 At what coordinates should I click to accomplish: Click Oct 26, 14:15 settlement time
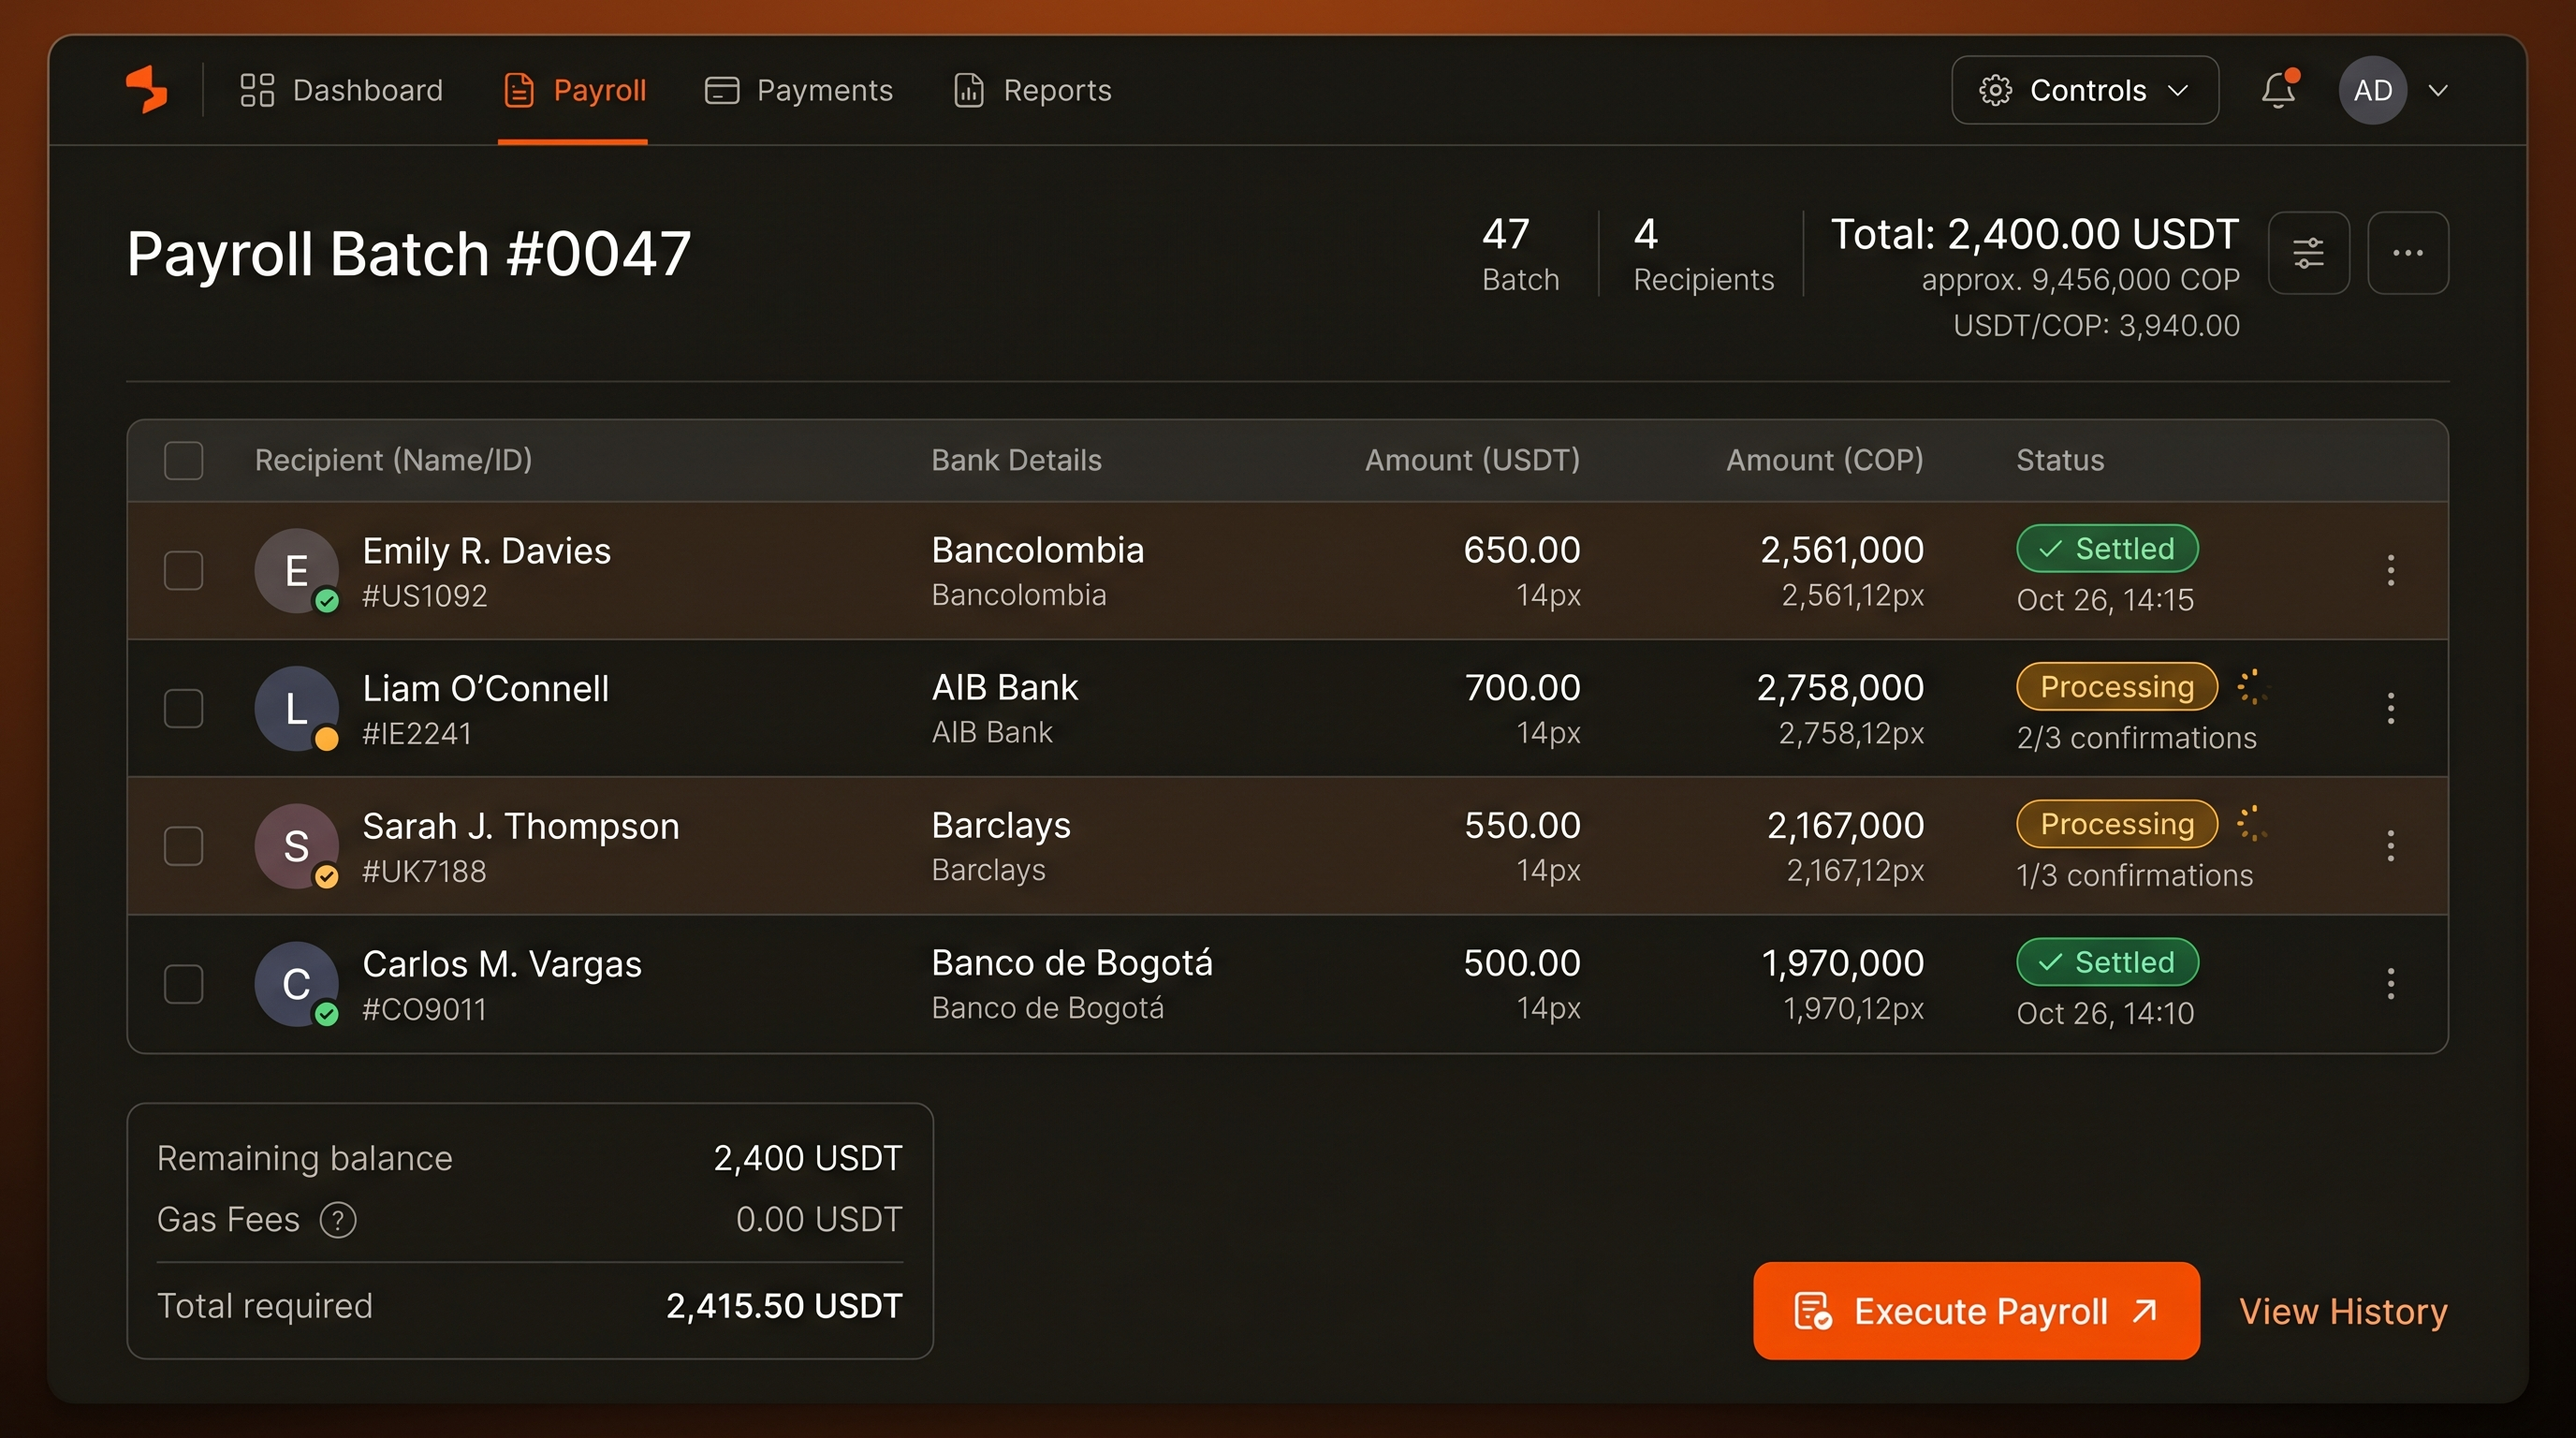[x=2105, y=600]
